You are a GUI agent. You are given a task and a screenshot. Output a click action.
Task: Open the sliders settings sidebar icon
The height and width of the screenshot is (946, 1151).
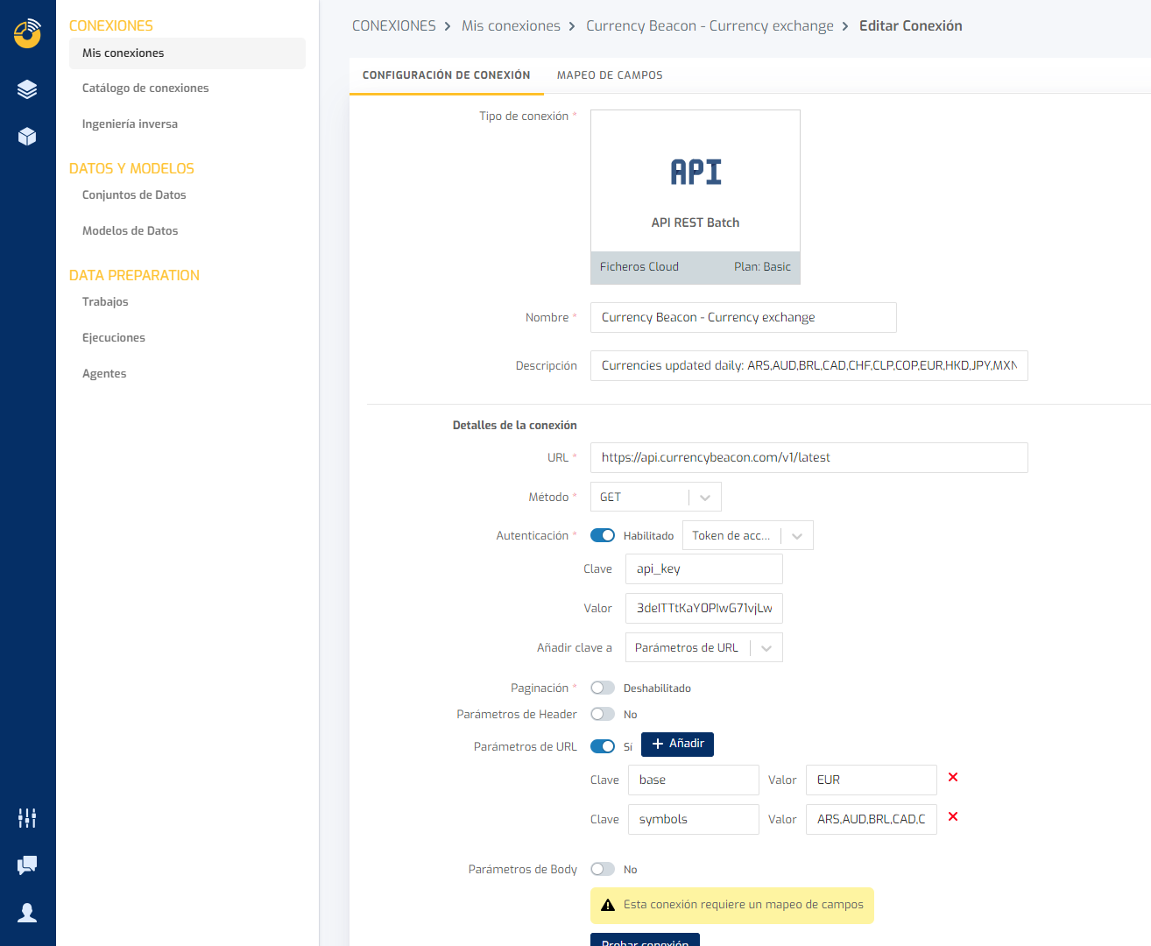pyautogui.click(x=27, y=818)
